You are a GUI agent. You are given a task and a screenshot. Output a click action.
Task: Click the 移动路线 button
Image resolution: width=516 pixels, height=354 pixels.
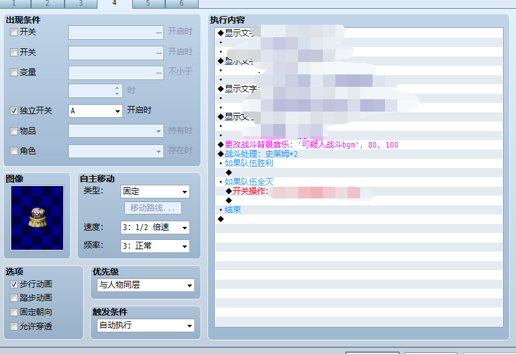click(x=153, y=208)
